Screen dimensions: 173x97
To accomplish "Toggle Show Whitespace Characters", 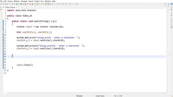I will coord(54,4).
